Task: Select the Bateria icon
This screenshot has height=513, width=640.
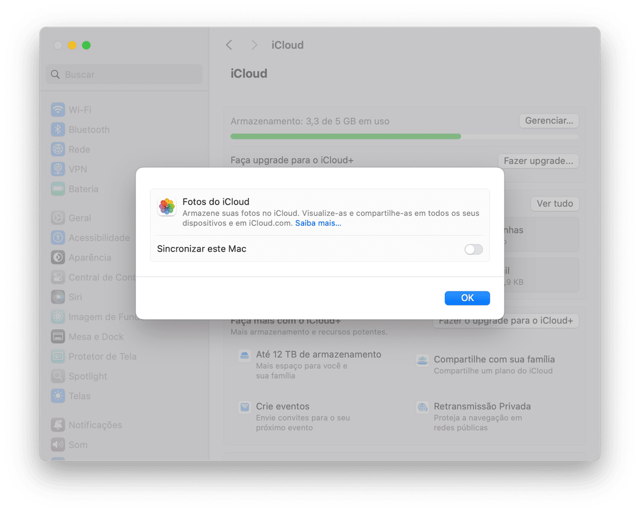Action: coord(58,189)
